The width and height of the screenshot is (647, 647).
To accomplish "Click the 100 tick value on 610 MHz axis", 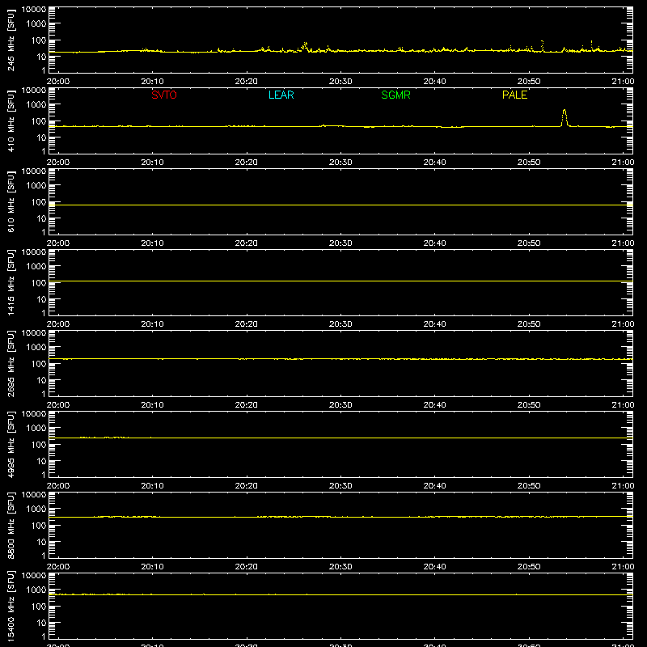I will pos(39,202).
